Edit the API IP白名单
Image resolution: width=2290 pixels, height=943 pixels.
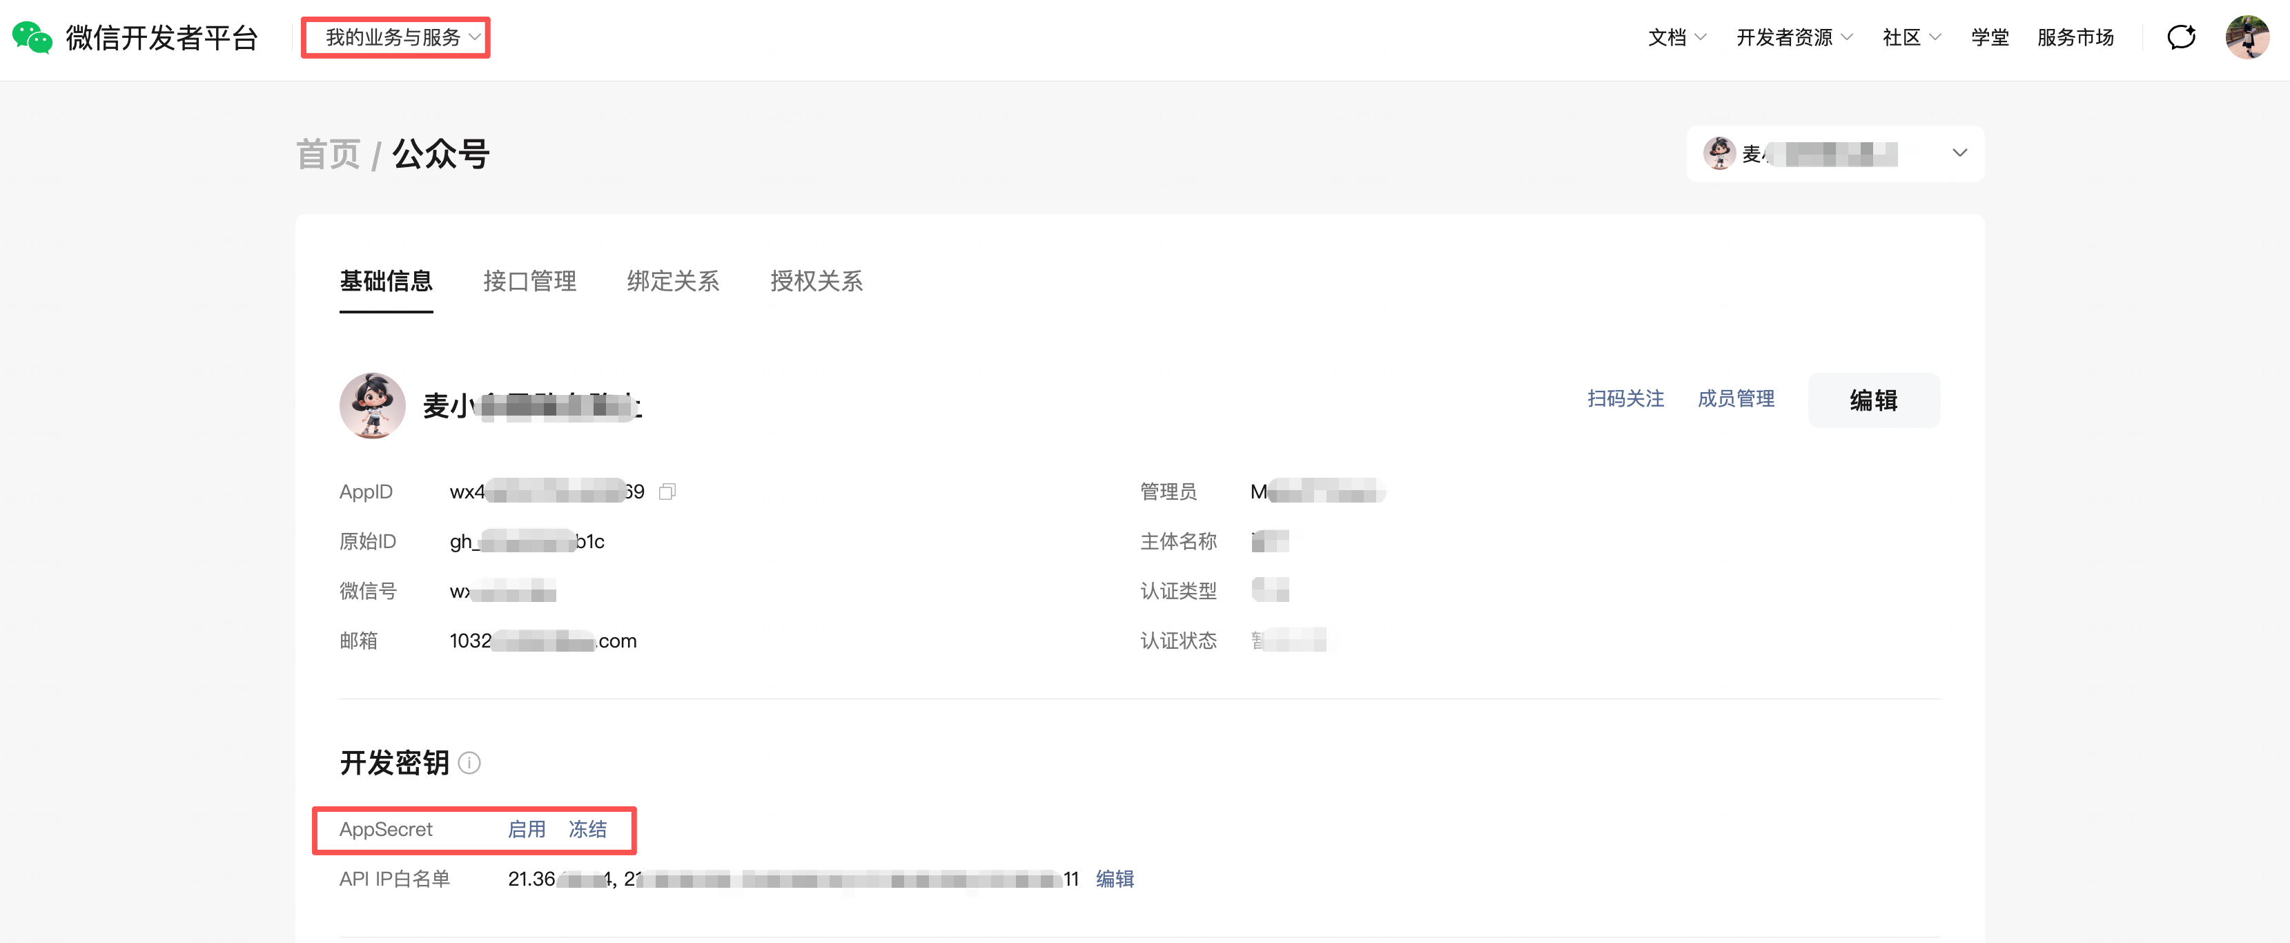1114,879
